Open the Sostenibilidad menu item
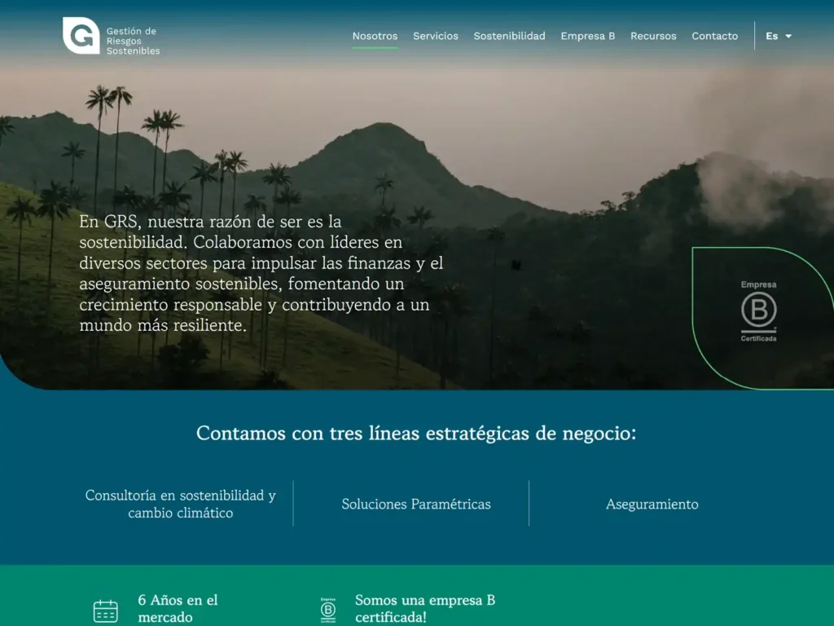 (509, 36)
